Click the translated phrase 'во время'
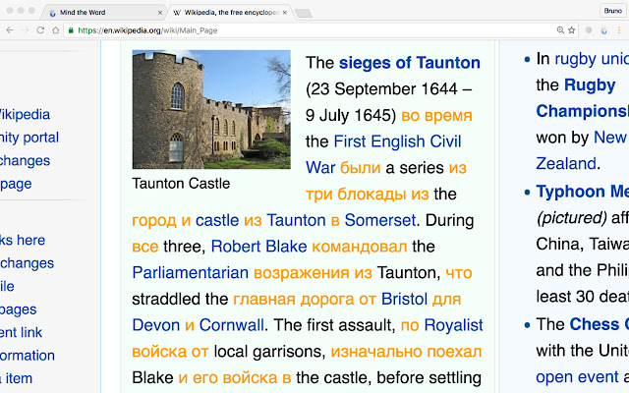This screenshot has height=393, width=629. (436, 116)
